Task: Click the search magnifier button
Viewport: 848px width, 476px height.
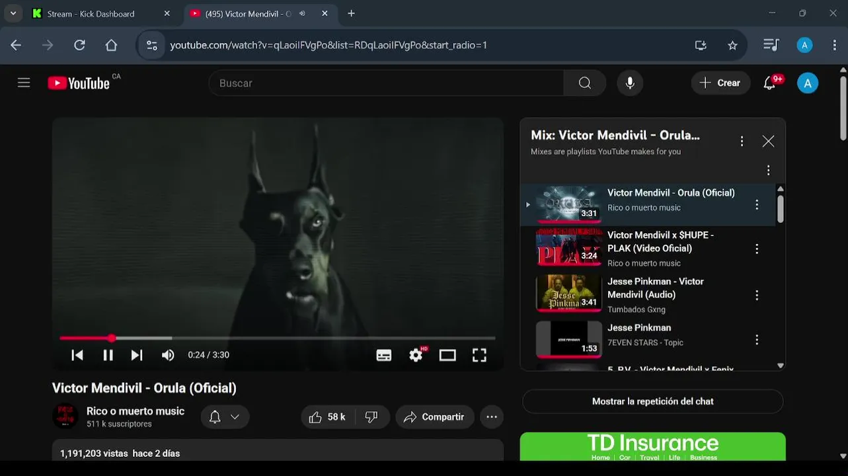Action: click(x=584, y=83)
